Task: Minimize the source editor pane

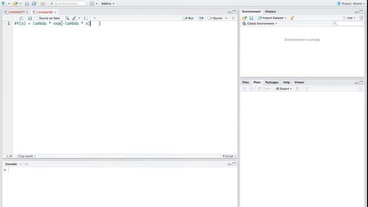Action: click(x=229, y=12)
